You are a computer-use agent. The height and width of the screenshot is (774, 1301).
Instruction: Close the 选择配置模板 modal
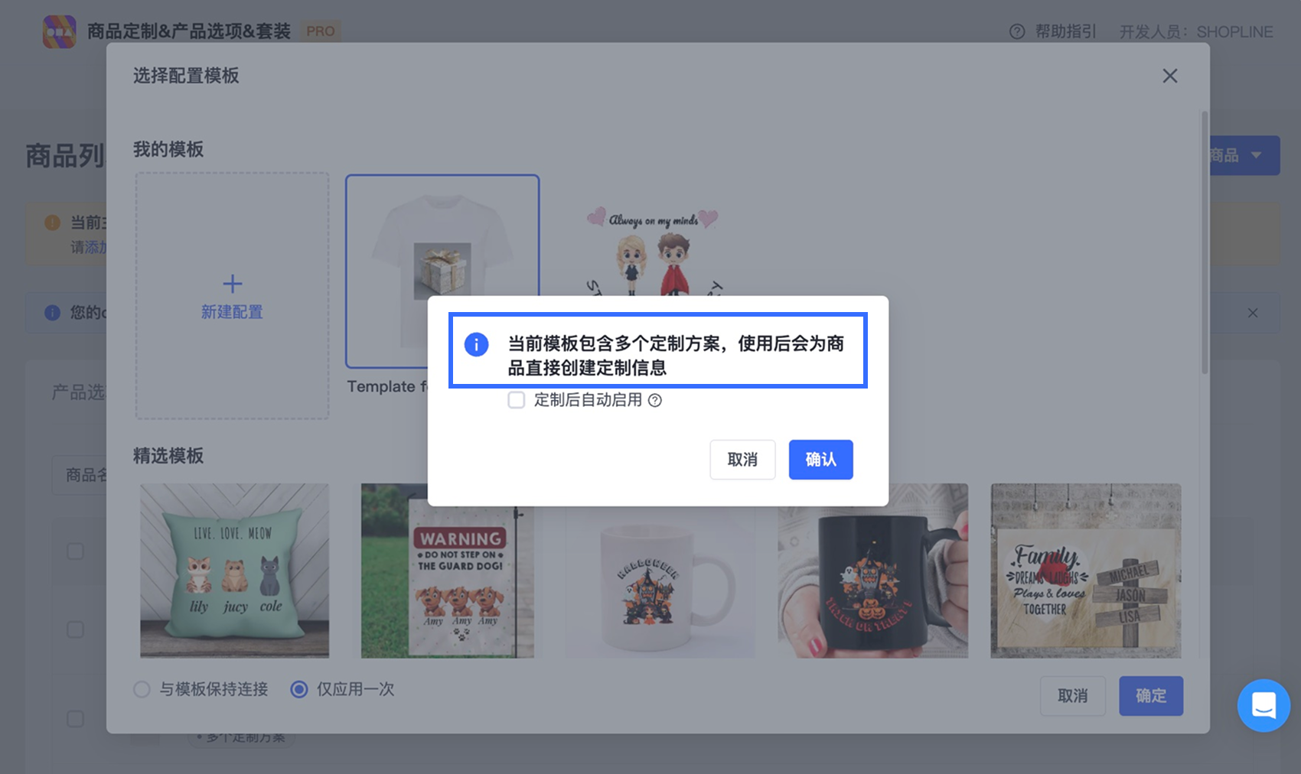click(1169, 76)
